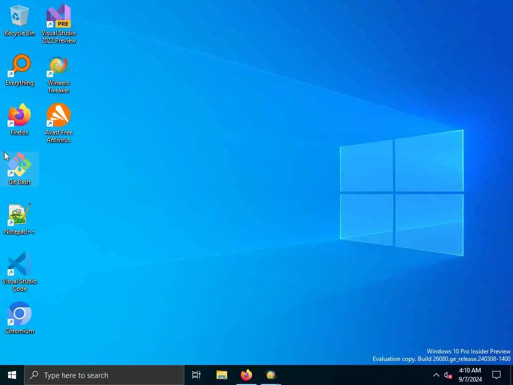Open Task View from the taskbar
This screenshot has height=385, width=513.
click(196, 375)
